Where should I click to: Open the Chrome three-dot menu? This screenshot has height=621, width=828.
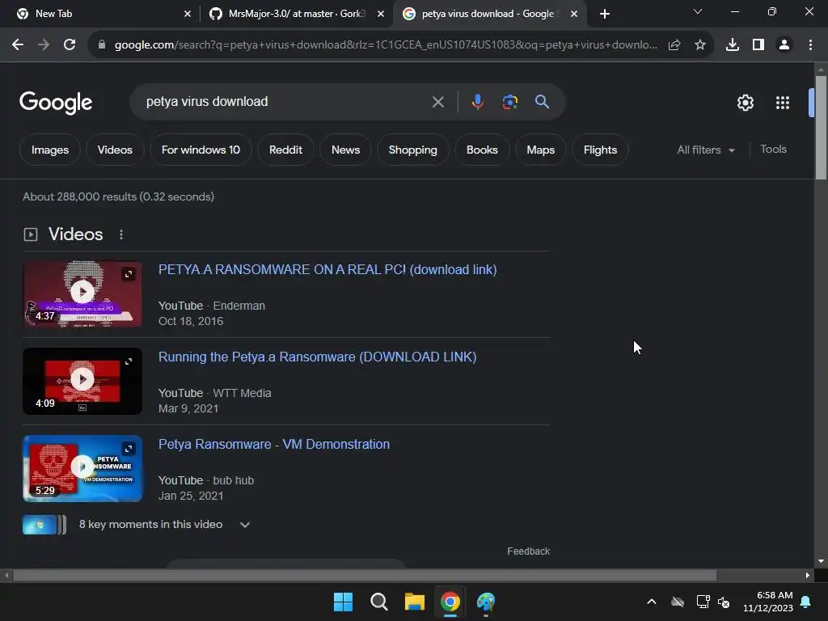pyautogui.click(x=810, y=45)
